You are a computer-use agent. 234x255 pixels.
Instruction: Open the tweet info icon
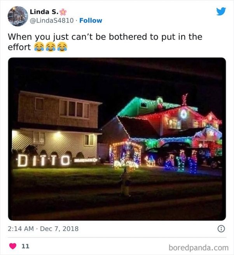tap(221, 229)
